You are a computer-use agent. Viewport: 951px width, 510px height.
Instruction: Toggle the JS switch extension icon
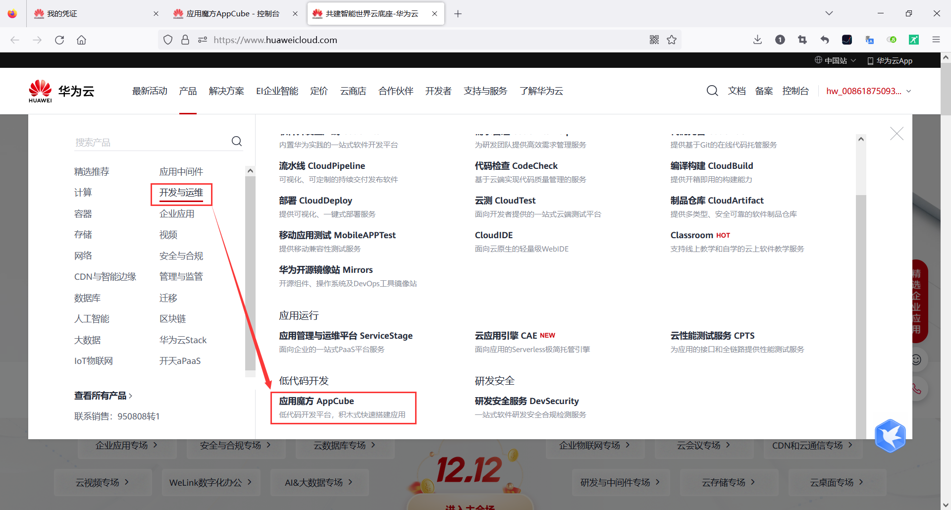click(892, 40)
